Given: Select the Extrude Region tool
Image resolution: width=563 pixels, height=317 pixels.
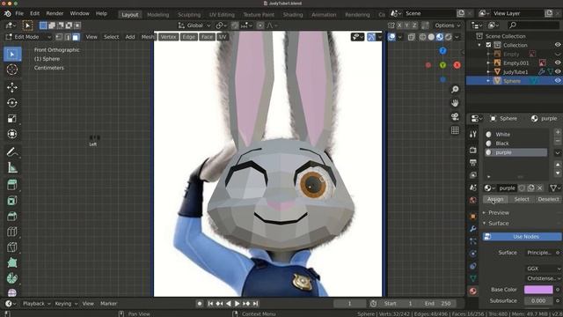Looking at the screenshot, I should click(12, 185).
